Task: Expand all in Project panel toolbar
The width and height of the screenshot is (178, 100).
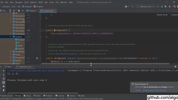Action: (x=10, y=11)
